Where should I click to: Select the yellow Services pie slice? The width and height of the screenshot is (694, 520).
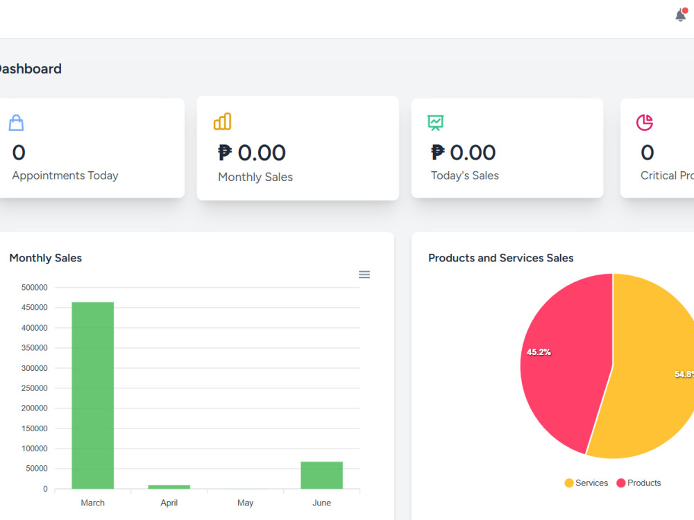[x=651, y=366]
